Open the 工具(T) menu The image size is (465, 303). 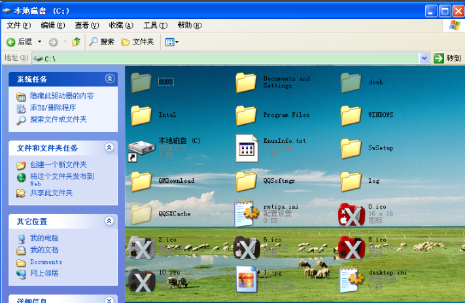tap(154, 25)
